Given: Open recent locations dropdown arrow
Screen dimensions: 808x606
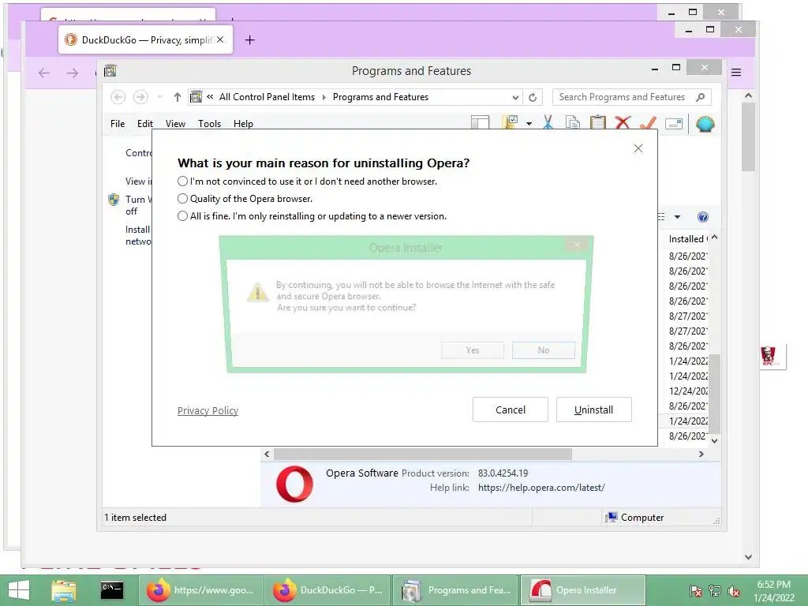Looking at the screenshot, I should click(x=159, y=97).
